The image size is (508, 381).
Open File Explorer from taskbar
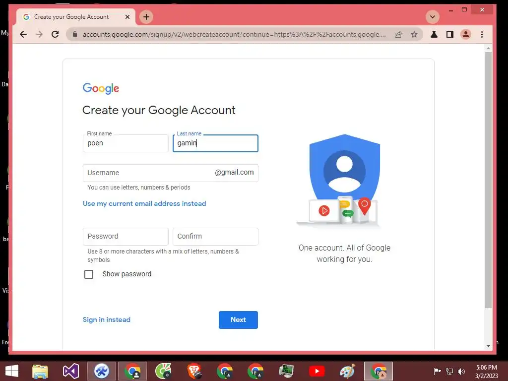pyautogui.click(x=40, y=371)
